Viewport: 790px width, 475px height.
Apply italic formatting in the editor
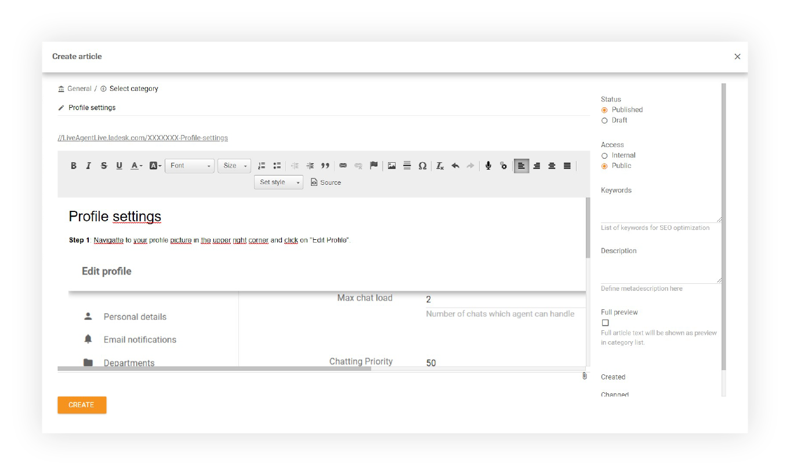coord(89,166)
